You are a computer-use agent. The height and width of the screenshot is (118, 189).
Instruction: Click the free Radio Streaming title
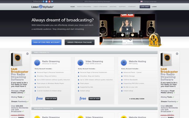51,61
